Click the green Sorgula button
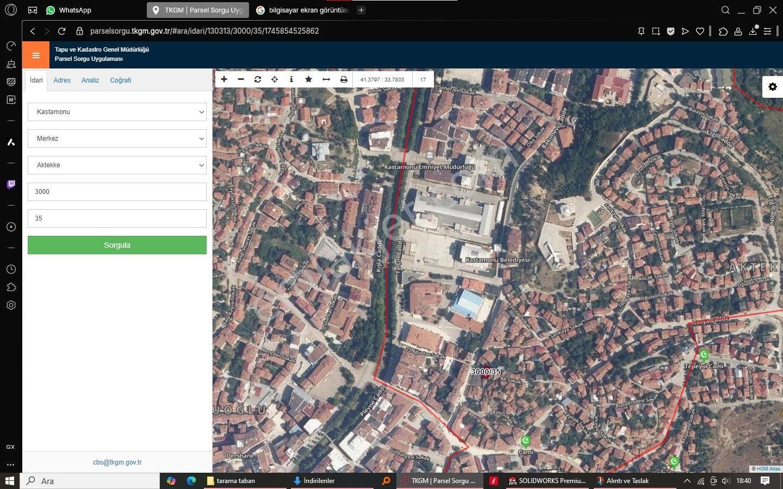This screenshot has height=489, width=783. [117, 245]
